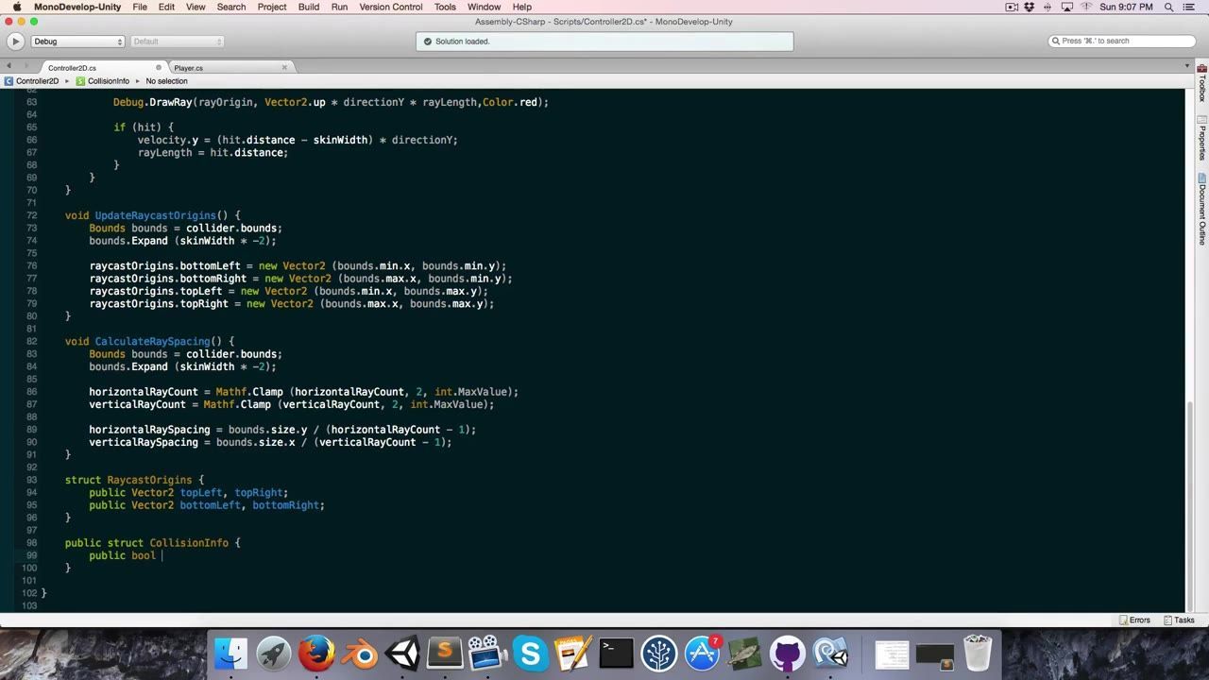Open the Build menu
The height and width of the screenshot is (680, 1209).
309,7
